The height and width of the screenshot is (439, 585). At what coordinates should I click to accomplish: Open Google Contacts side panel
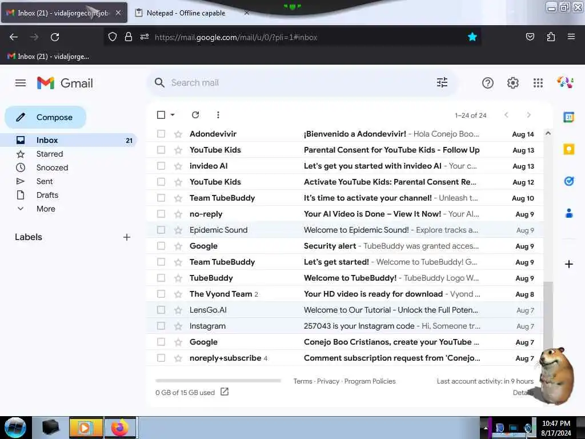(x=569, y=214)
